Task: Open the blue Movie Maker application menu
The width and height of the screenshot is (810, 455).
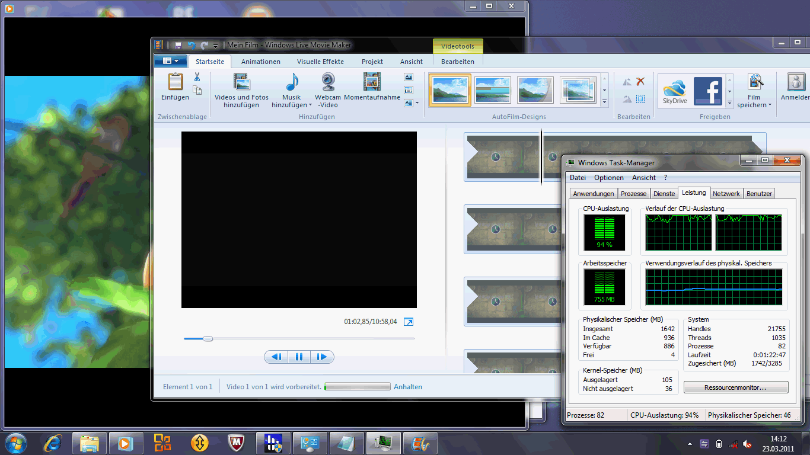Action: 171,61
